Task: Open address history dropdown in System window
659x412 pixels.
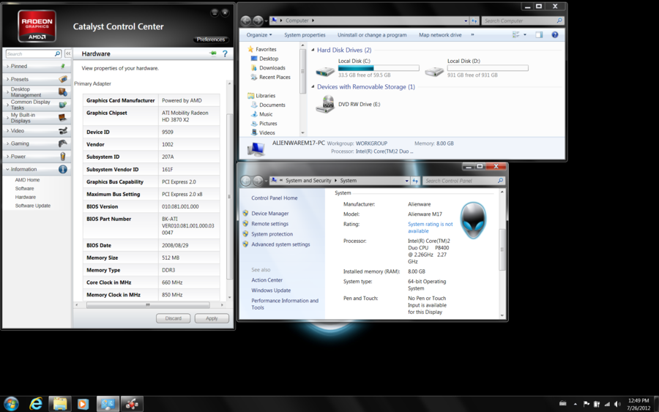Action: [x=406, y=181]
